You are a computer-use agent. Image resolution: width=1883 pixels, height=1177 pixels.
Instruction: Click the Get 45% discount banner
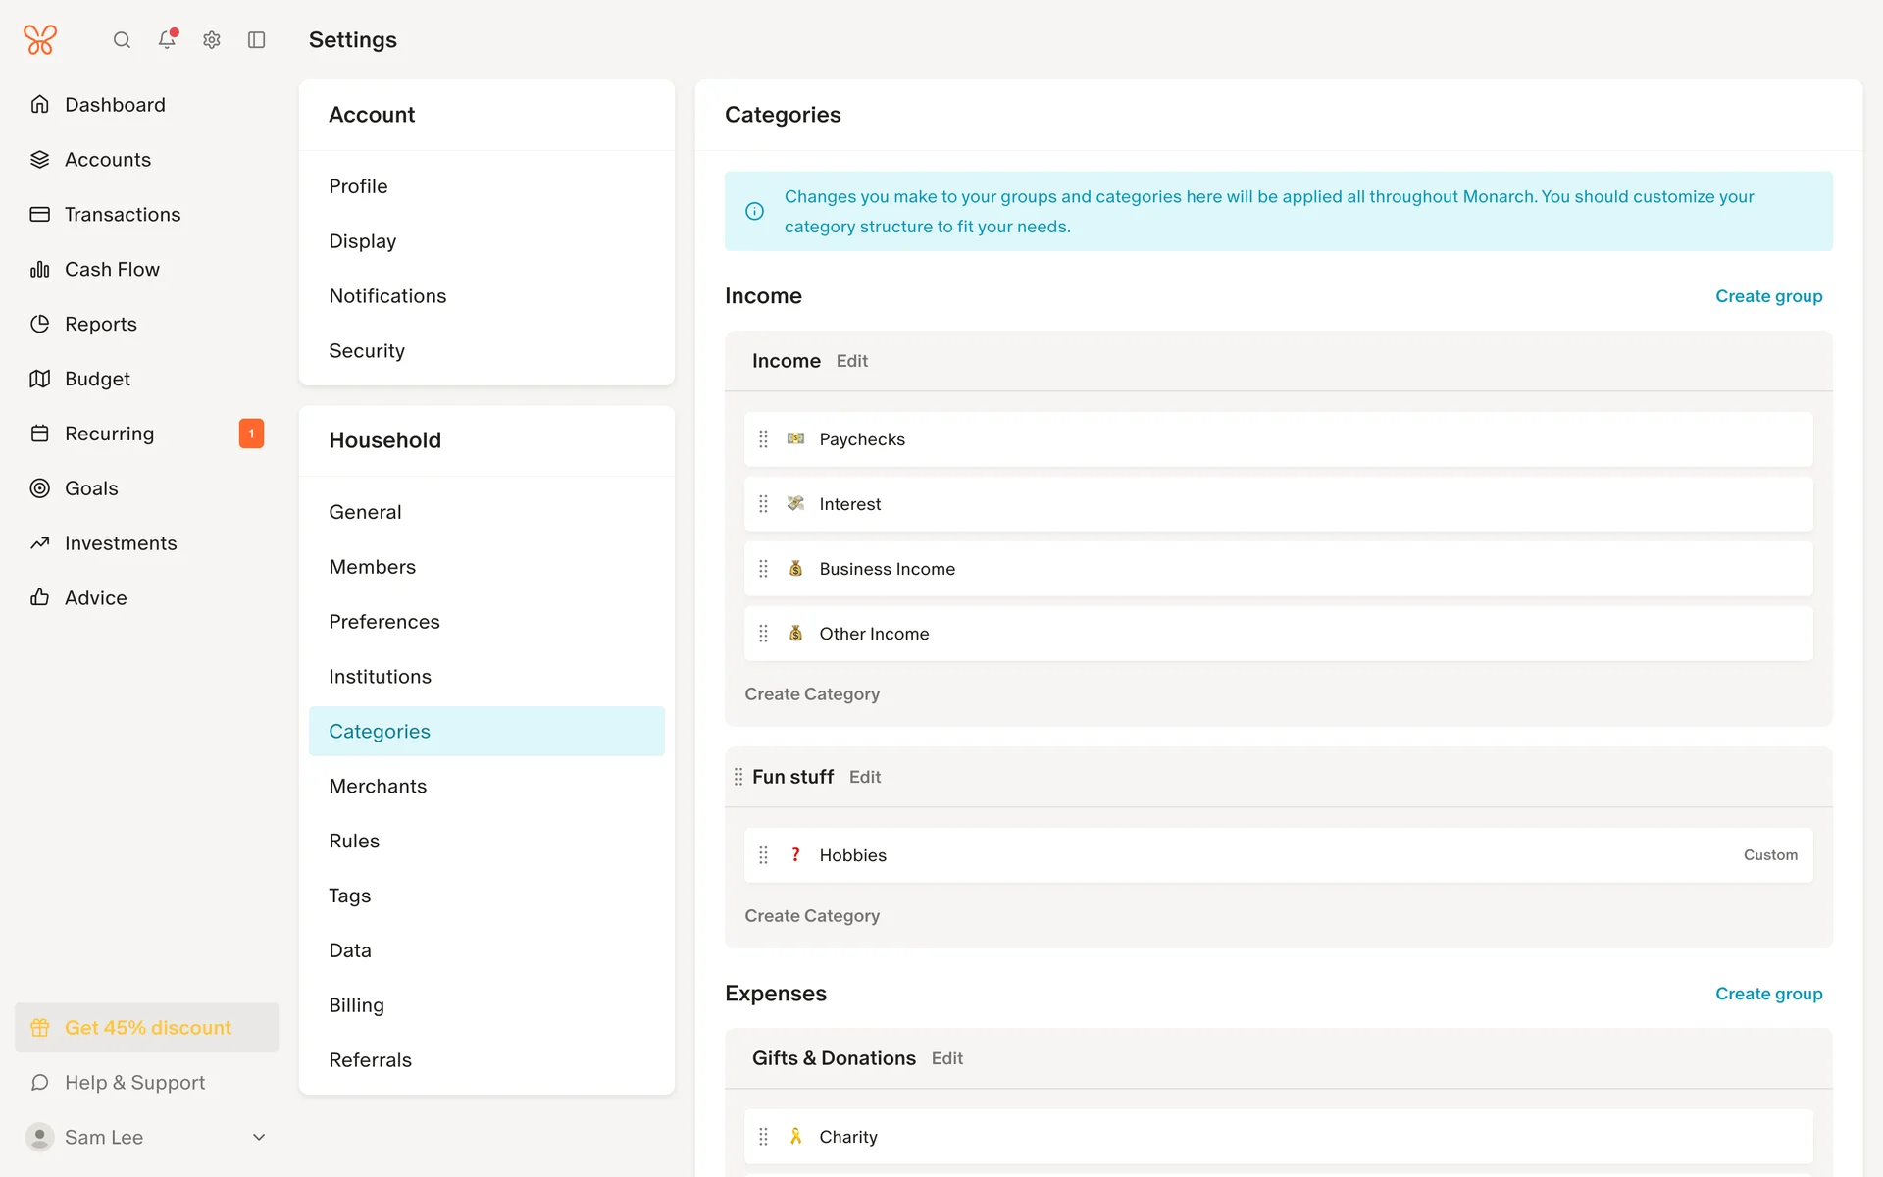point(147,1028)
